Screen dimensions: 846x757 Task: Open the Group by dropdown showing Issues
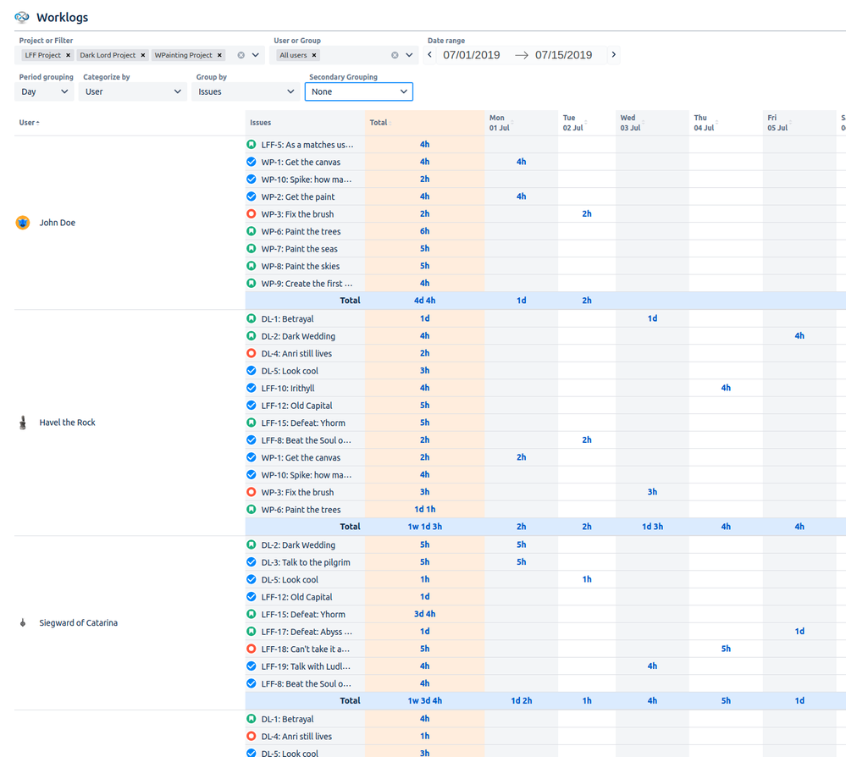[246, 91]
